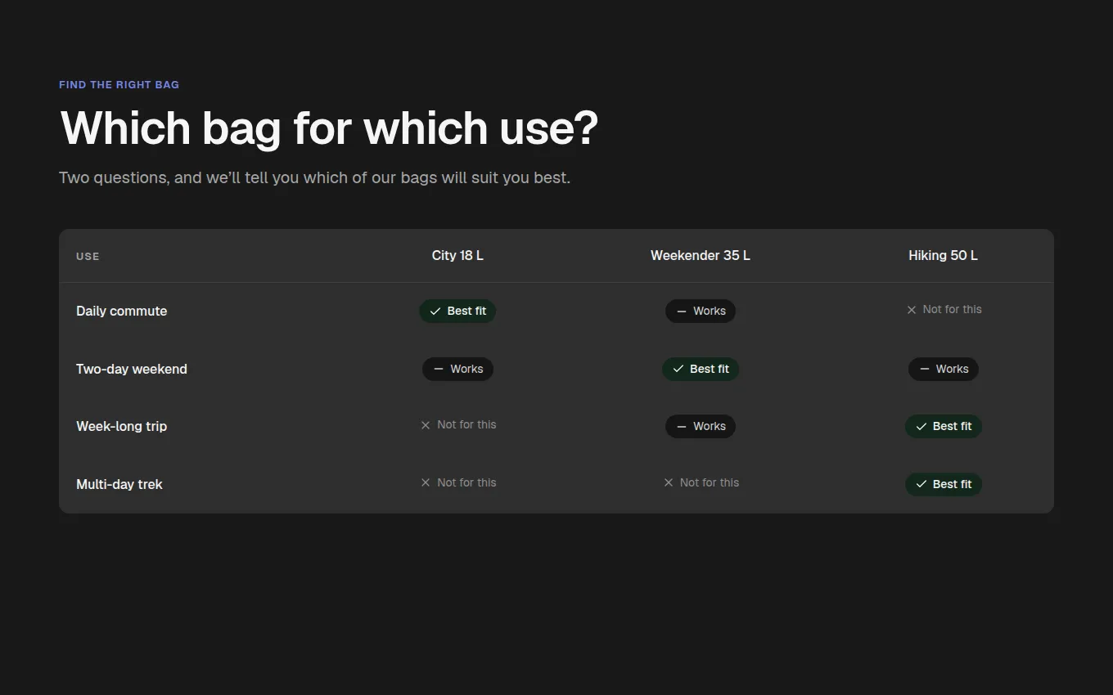Click the Two-day weekend row label

[x=132, y=369]
